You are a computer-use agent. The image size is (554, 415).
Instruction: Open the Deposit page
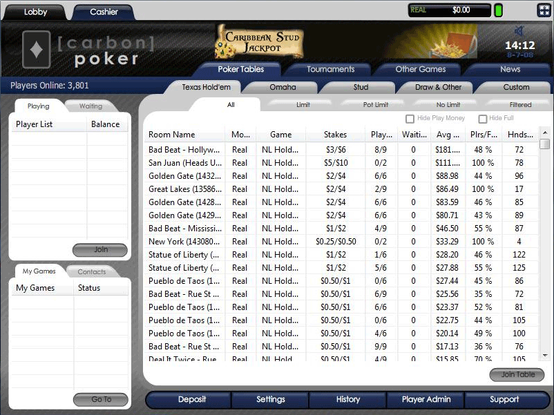click(x=192, y=399)
